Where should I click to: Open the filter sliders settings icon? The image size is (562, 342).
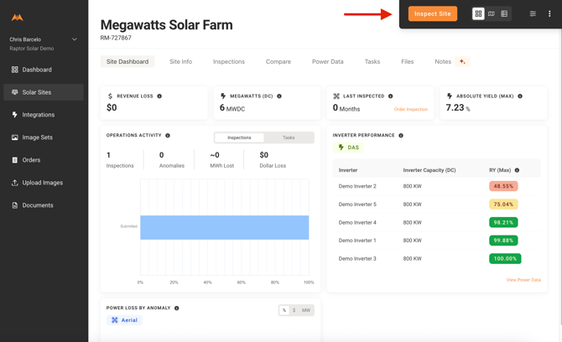tap(533, 13)
